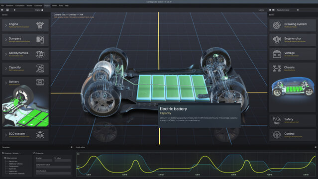
Task: Select Compression in the tree
Action: [x=13, y=166]
